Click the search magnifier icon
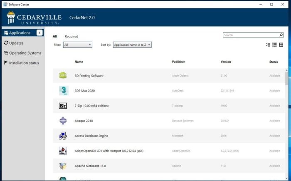The height and width of the screenshot is (181, 291). tap(281, 35)
